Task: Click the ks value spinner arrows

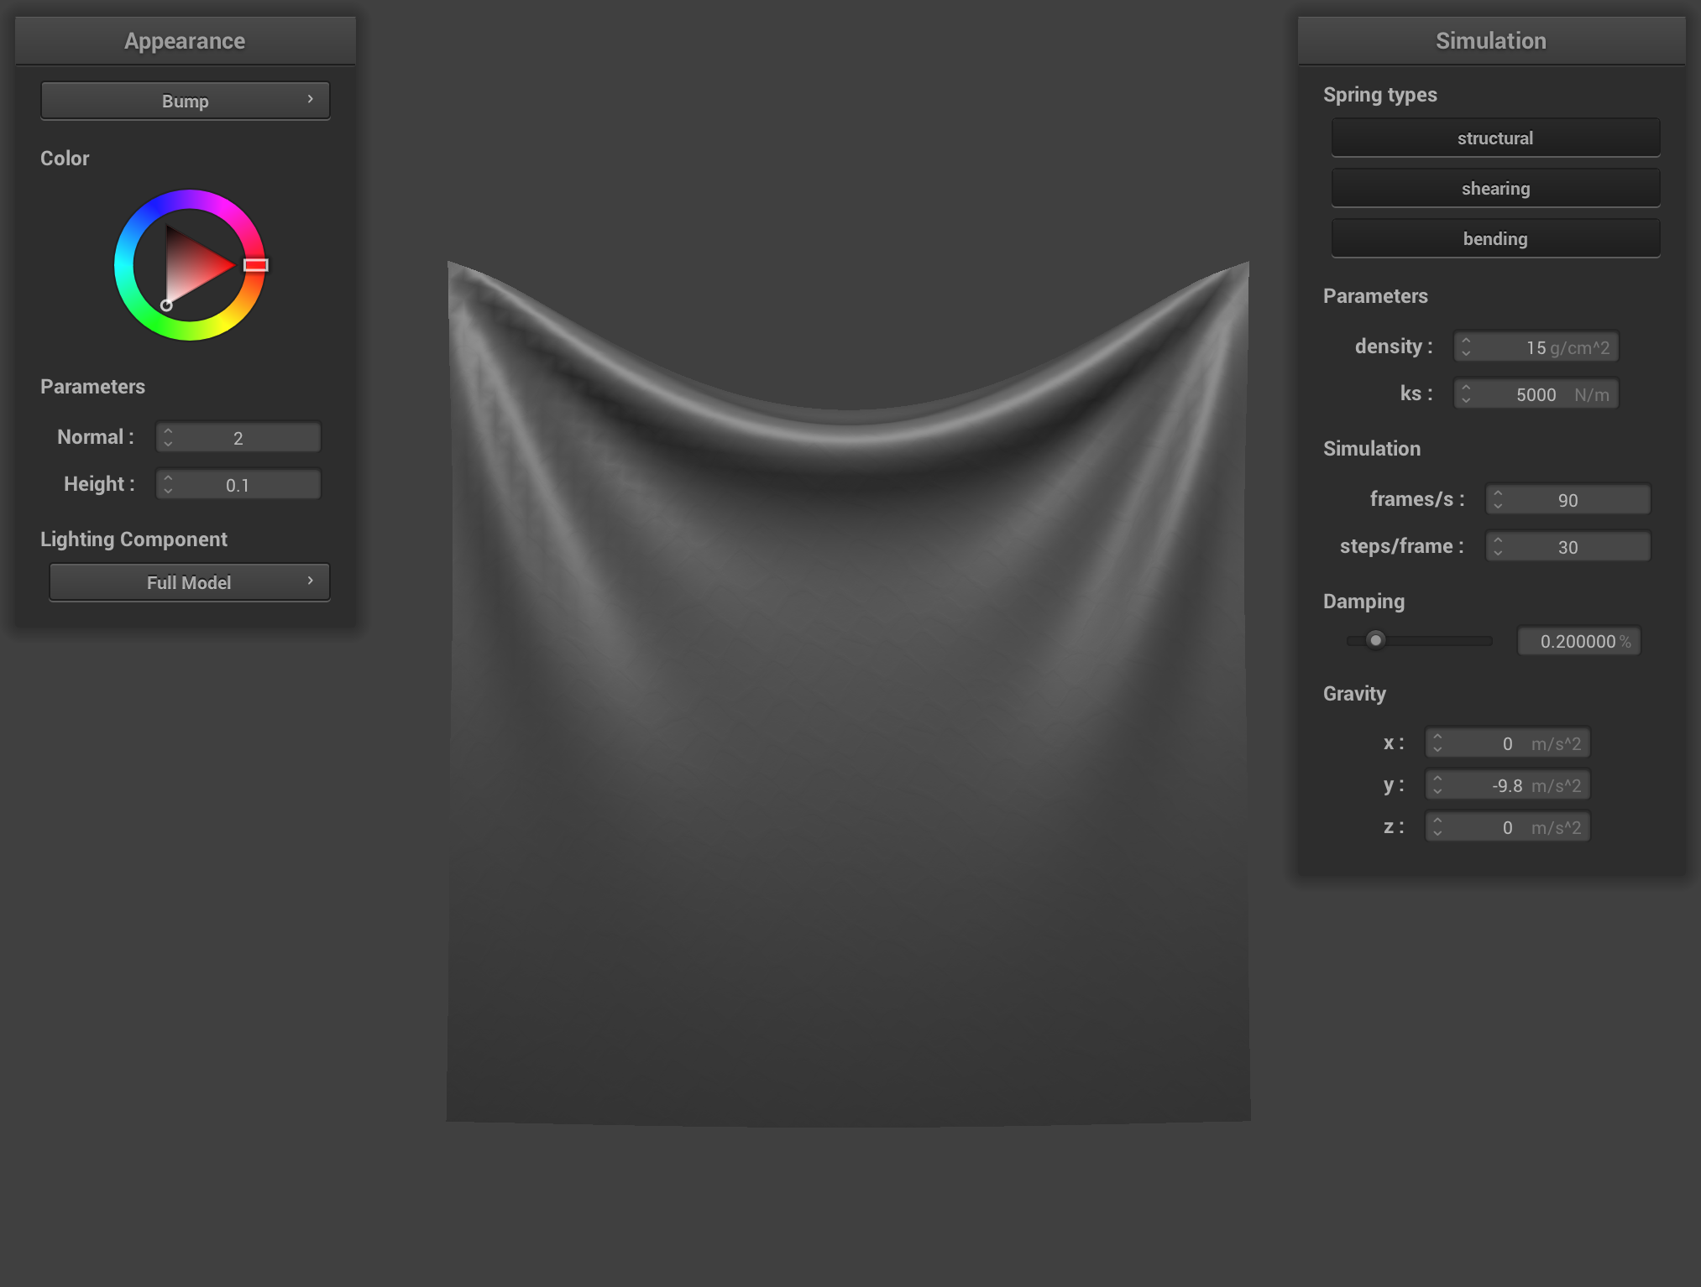Action: pyautogui.click(x=1466, y=393)
